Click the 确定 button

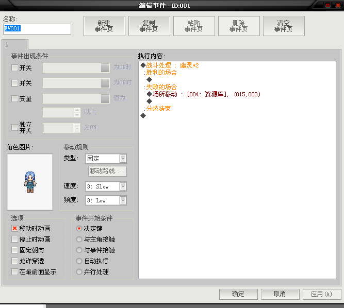238,294
